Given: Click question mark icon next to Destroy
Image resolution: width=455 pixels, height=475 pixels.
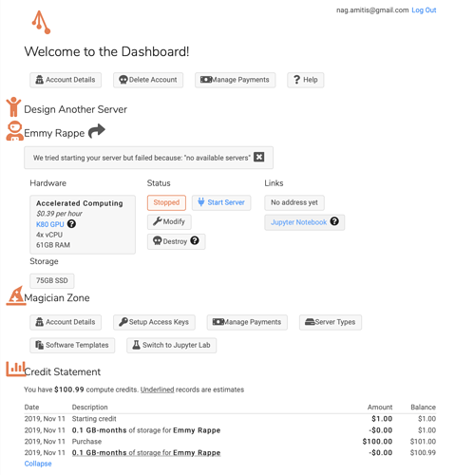Looking at the screenshot, I should [195, 240].
